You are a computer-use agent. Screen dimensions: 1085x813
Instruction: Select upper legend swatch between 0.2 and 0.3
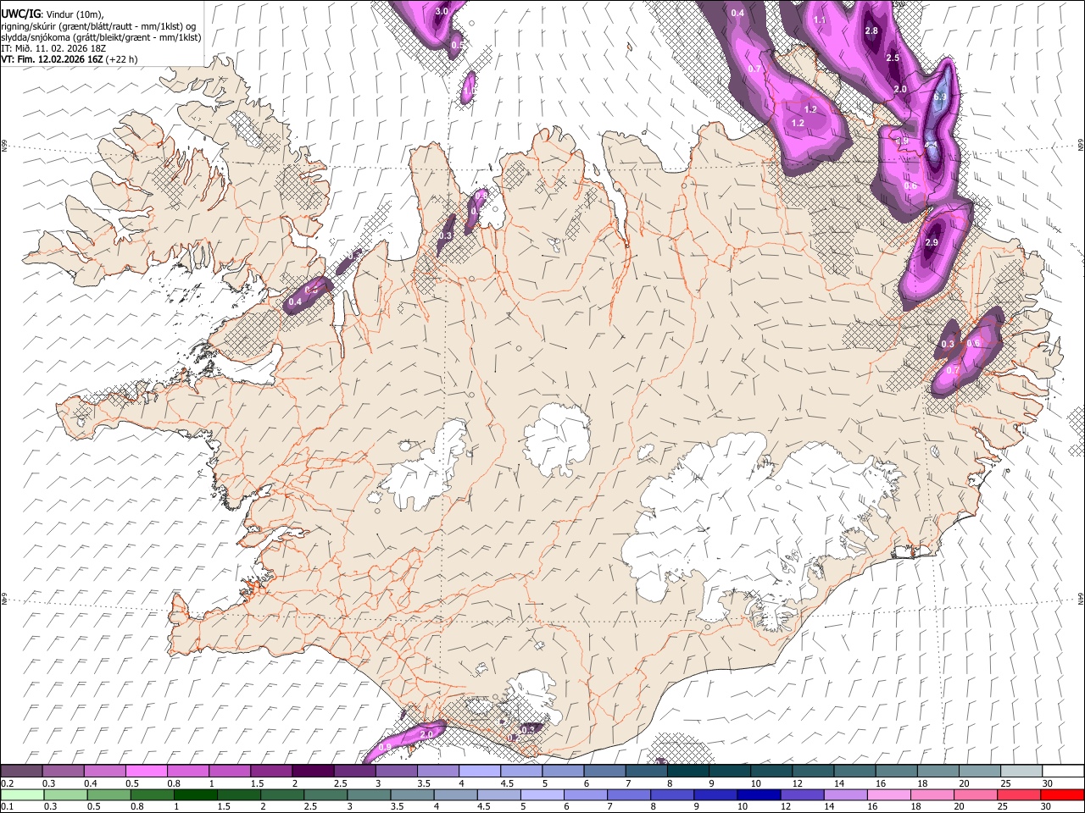click(x=21, y=771)
